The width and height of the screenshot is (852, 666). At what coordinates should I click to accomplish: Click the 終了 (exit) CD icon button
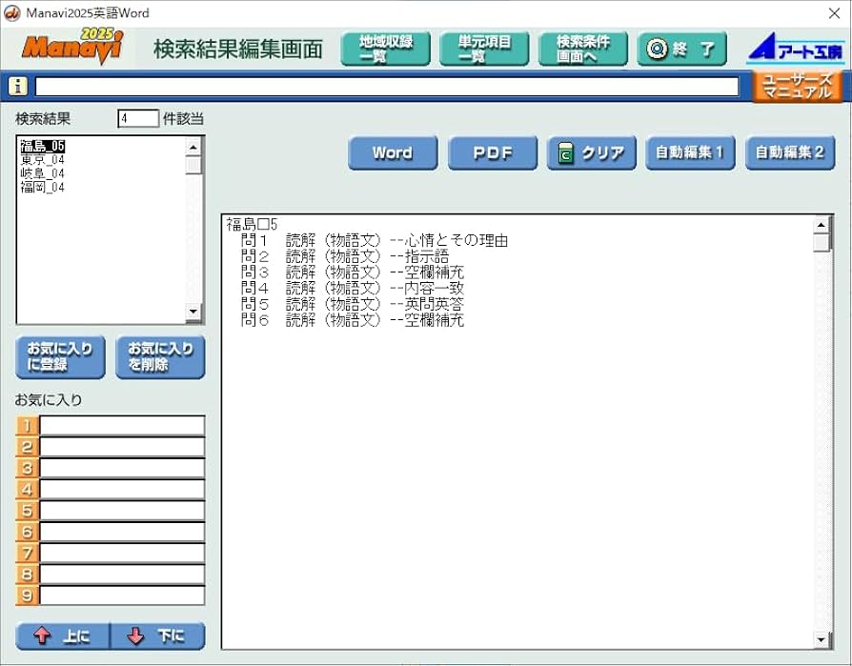point(680,48)
